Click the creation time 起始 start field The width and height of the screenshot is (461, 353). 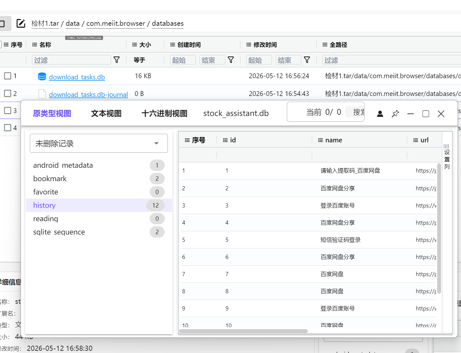[183, 60]
